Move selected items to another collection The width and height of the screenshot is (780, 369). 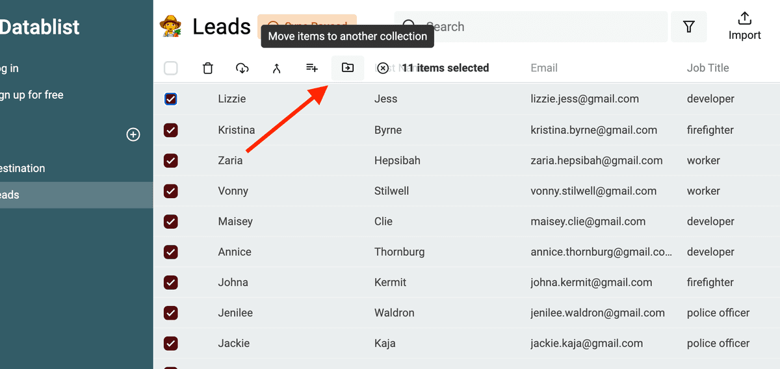[348, 68]
